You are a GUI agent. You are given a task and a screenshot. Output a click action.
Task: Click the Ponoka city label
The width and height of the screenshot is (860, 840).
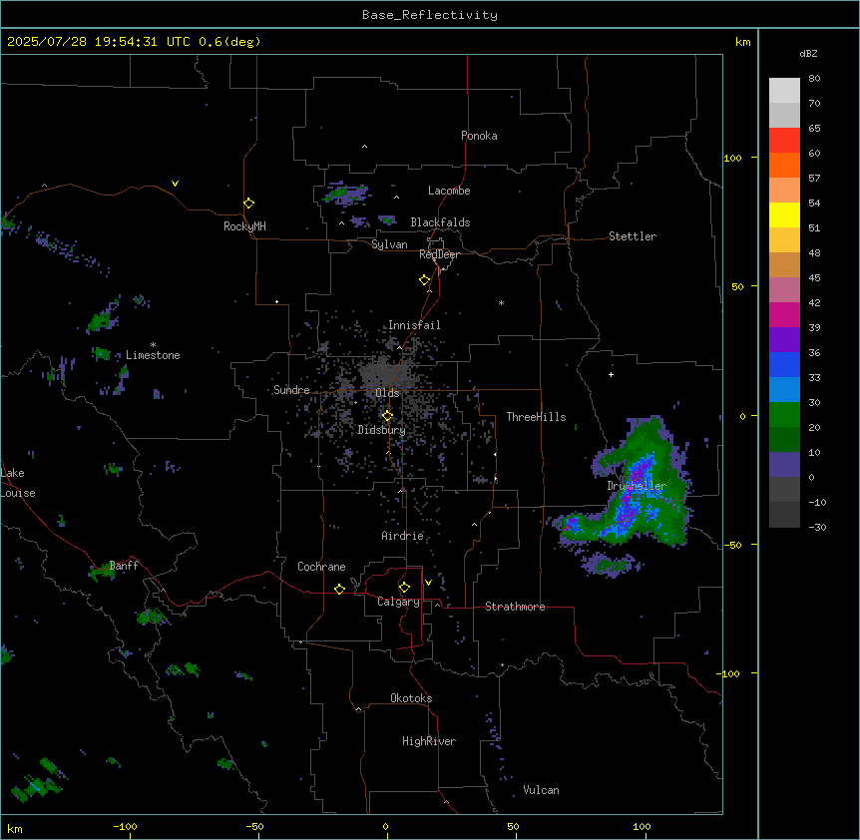tap(479, 136)
